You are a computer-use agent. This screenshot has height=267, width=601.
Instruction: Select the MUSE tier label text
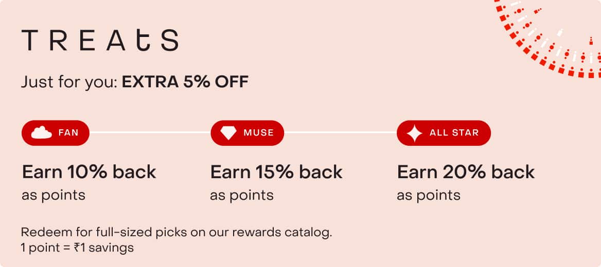click(x=259, y=133)
